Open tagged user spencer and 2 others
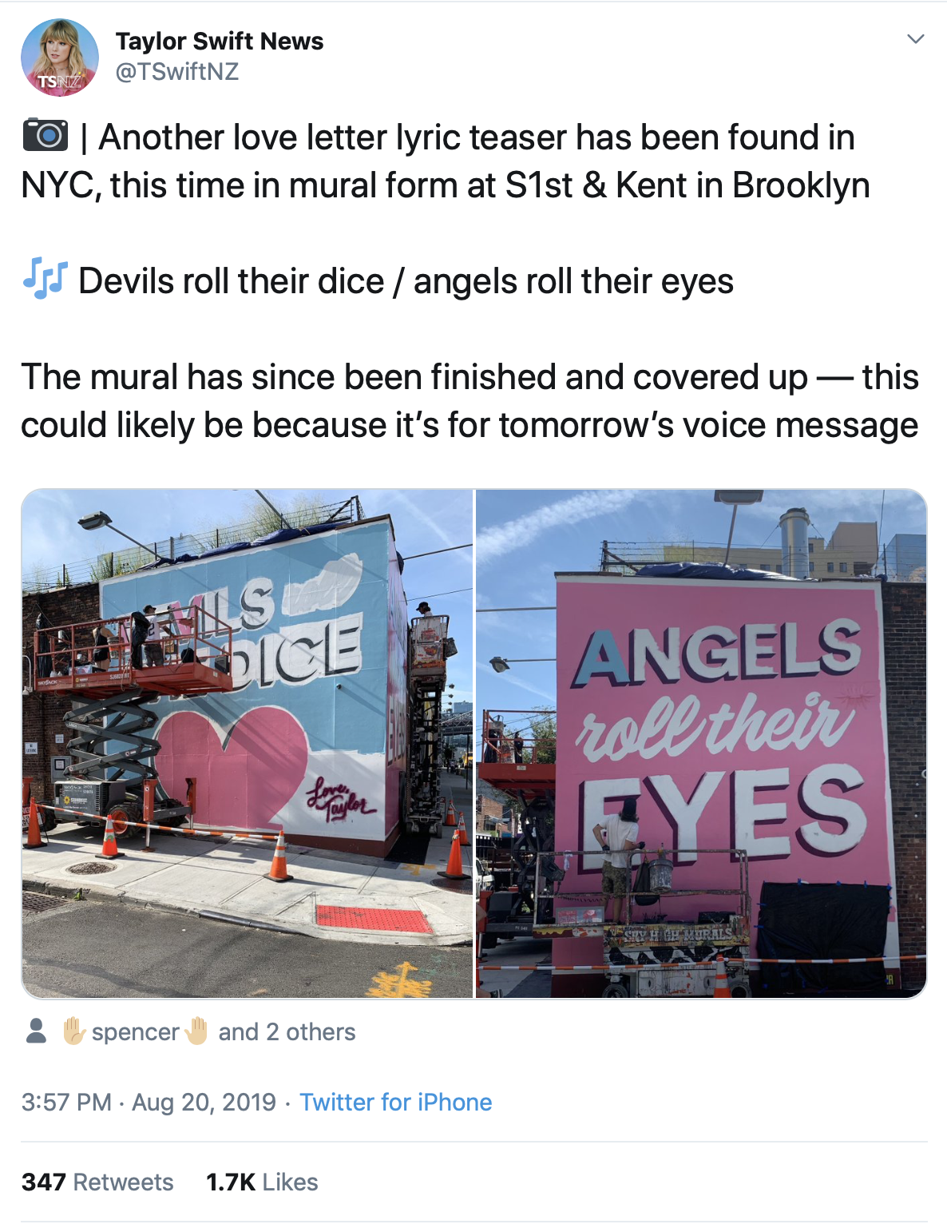The image size is (947, 1232). (x=208, y=1031)
